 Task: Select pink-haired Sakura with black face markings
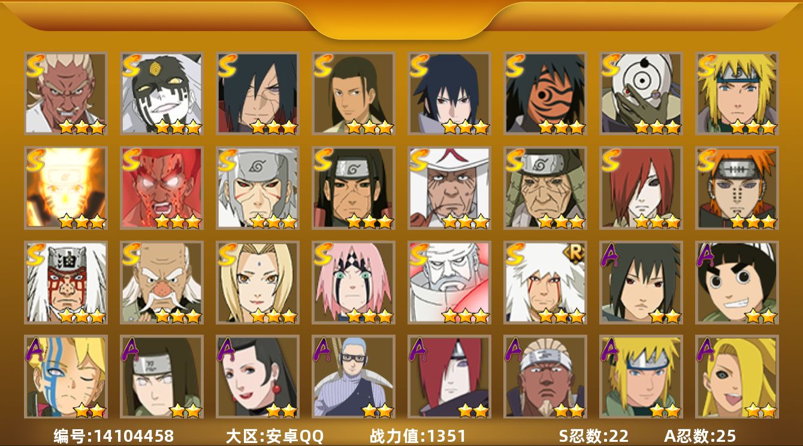click(354, 283)
